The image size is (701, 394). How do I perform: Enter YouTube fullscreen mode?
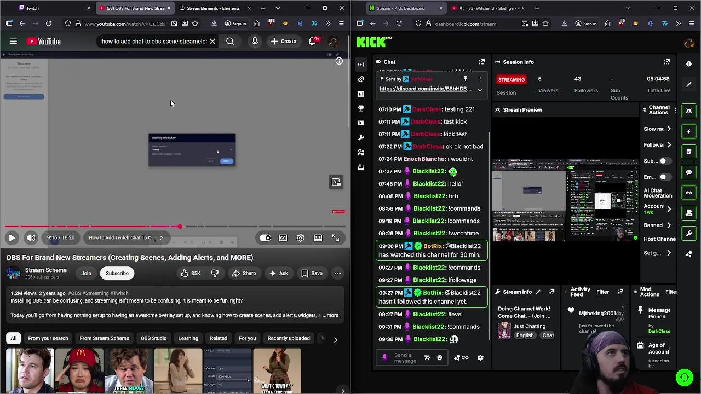pos(335,237)
